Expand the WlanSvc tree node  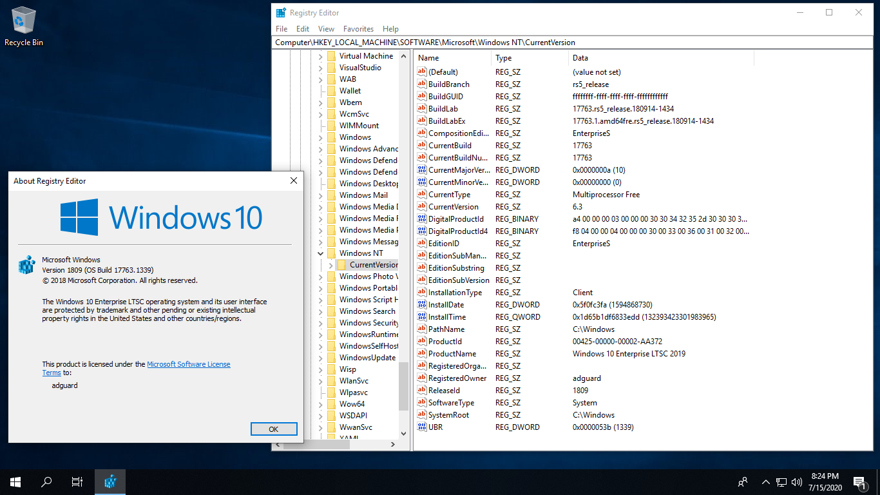tap(321, 381)
